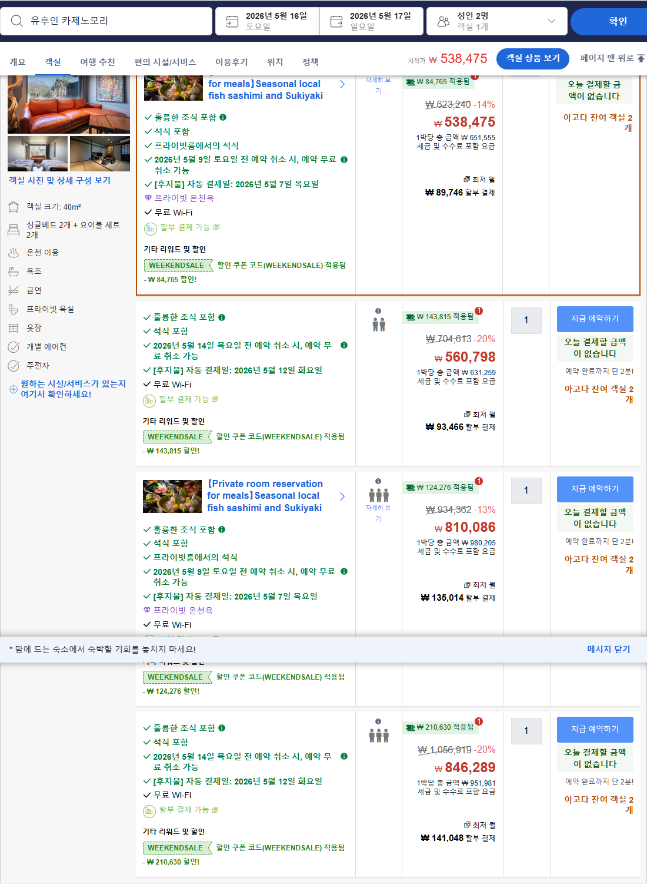Viewport: 647px width, 884px height.
Task: Click the 금연 no-smoking icon
Action: pyautogui.click(x=13, y=290)
